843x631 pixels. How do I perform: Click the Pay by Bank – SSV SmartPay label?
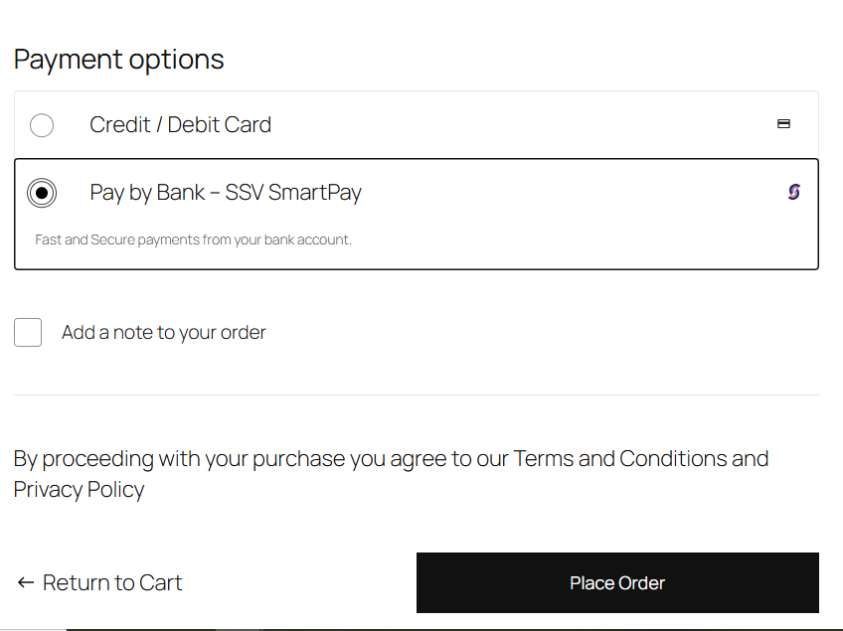(x=226, y=192)
